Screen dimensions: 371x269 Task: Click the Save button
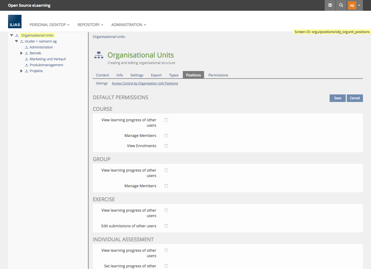[x=337, y=98]
